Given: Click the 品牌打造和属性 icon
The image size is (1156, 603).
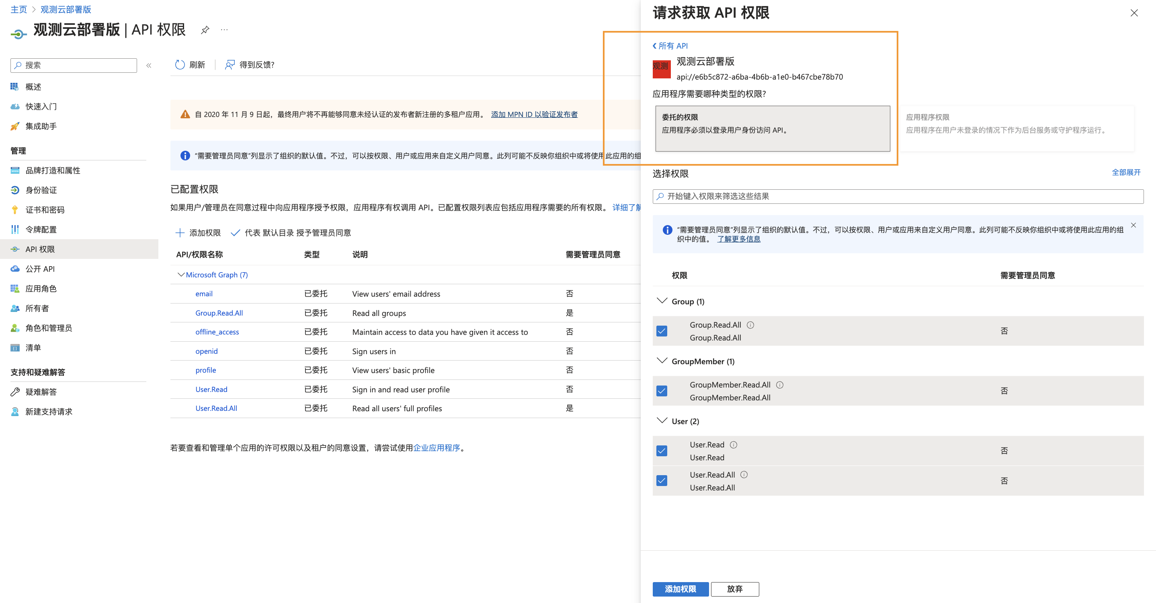Looking at the screenshot, I should (15, 170).
